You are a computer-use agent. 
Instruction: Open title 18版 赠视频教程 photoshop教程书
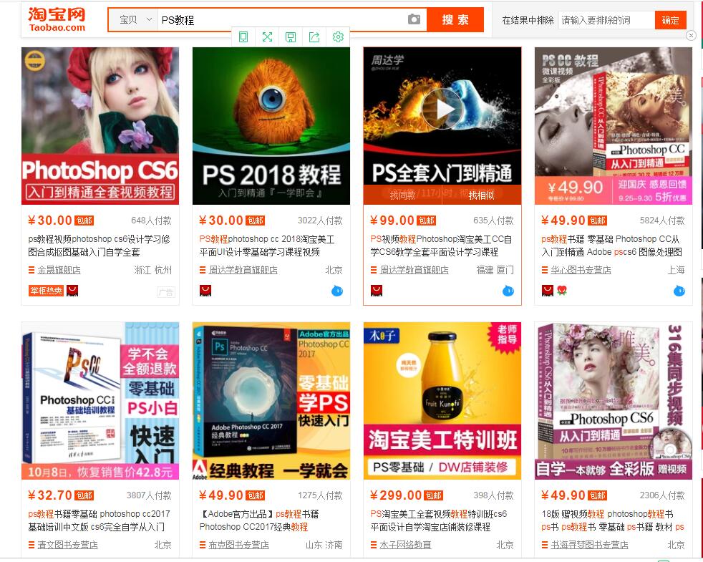point(608,514)
